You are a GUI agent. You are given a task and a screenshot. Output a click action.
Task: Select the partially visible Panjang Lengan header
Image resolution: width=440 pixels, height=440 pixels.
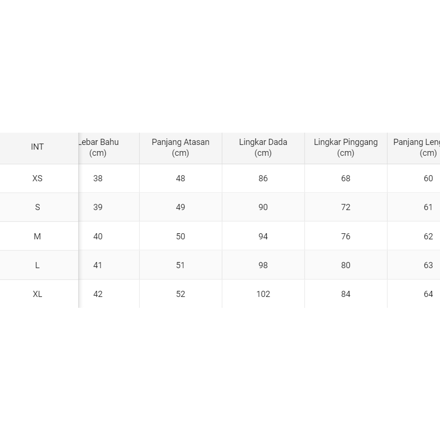(416, 147)
